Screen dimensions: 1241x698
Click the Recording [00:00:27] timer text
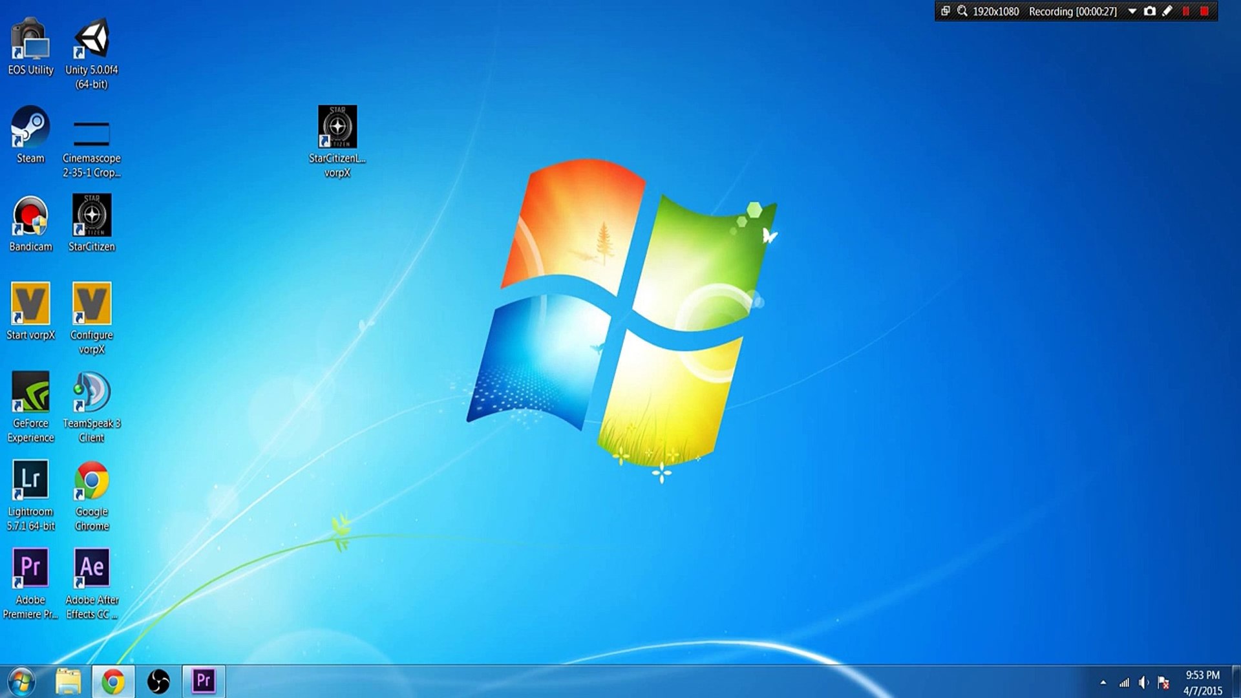point(1073,12)
